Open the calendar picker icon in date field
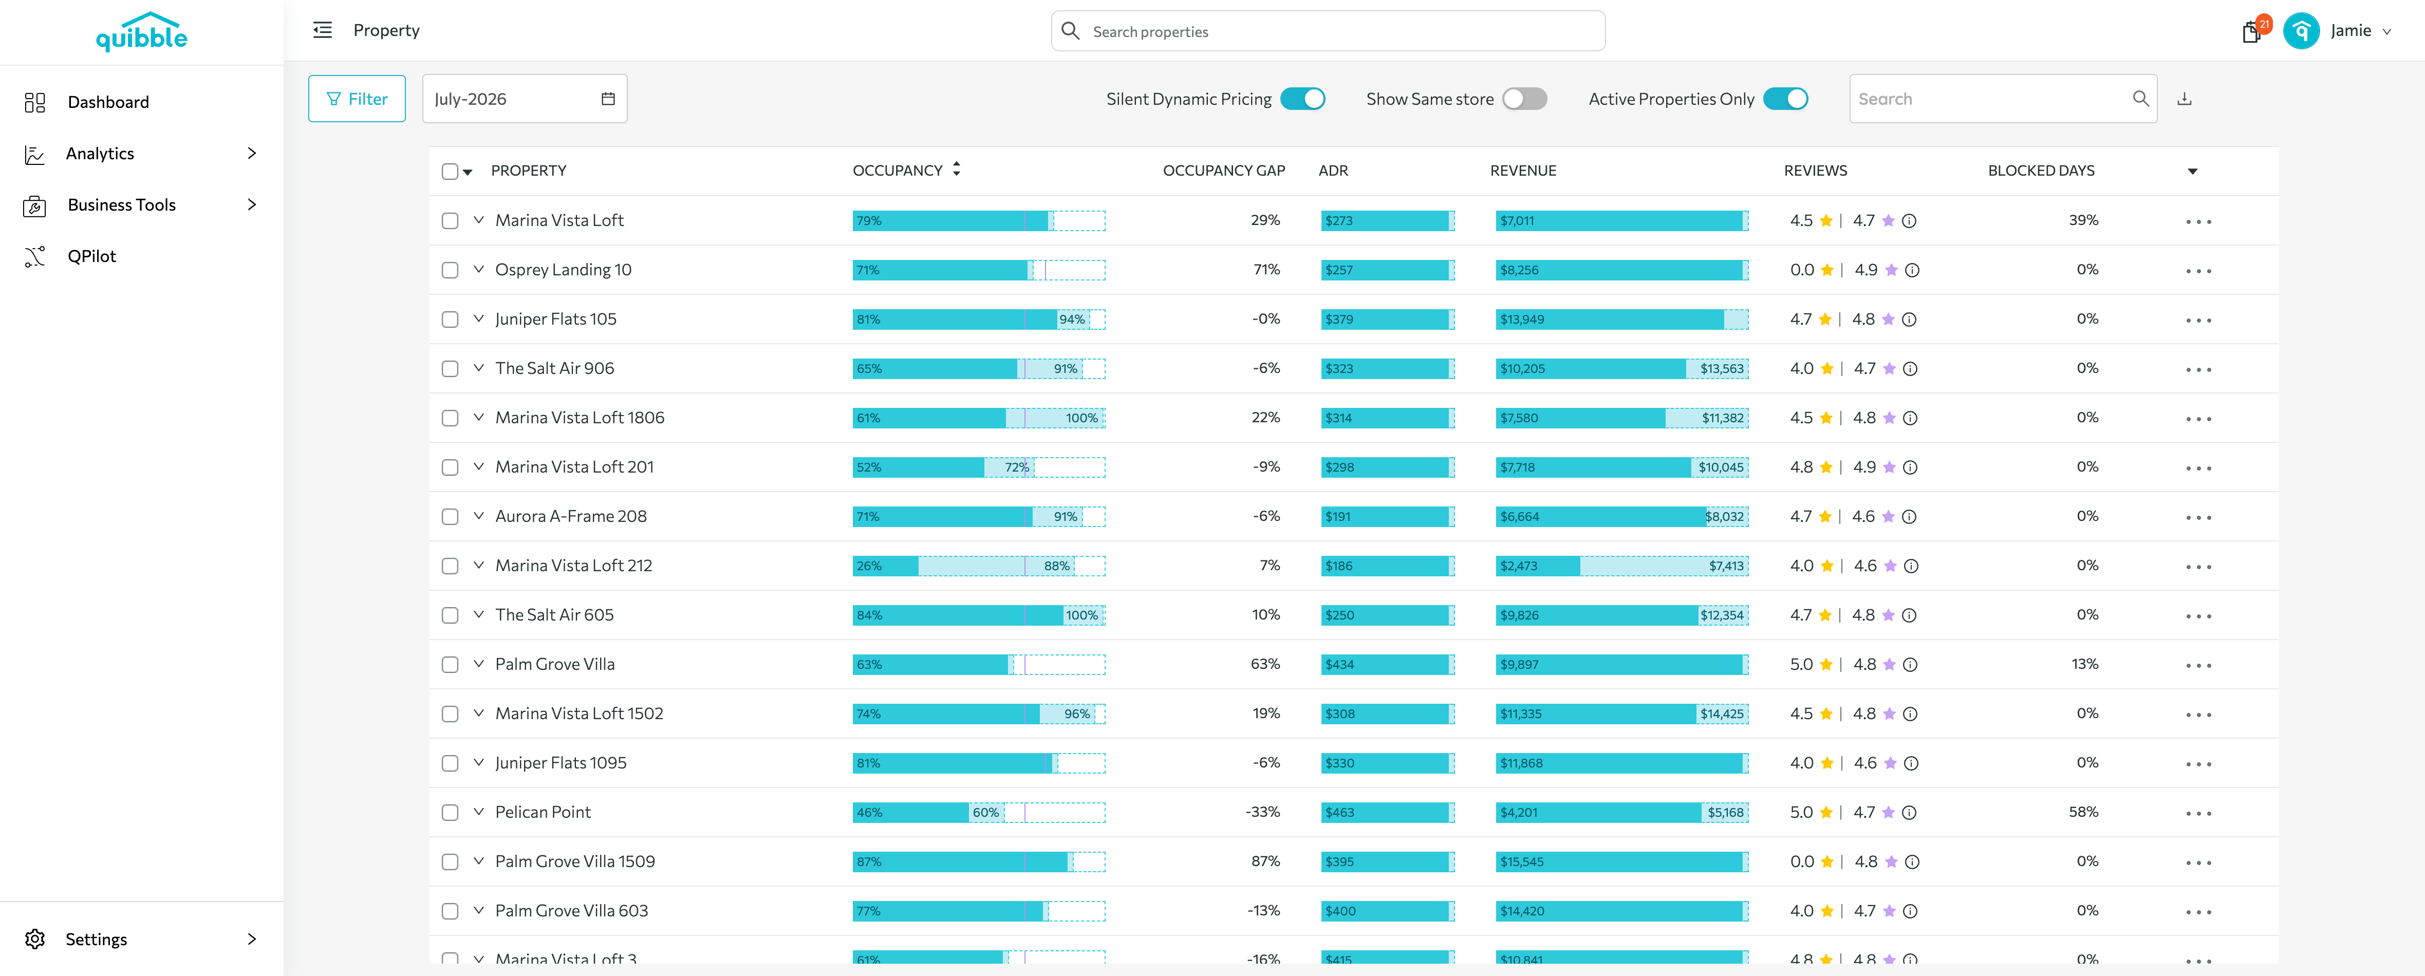The image size is (2425, 976). pos(608,99)
